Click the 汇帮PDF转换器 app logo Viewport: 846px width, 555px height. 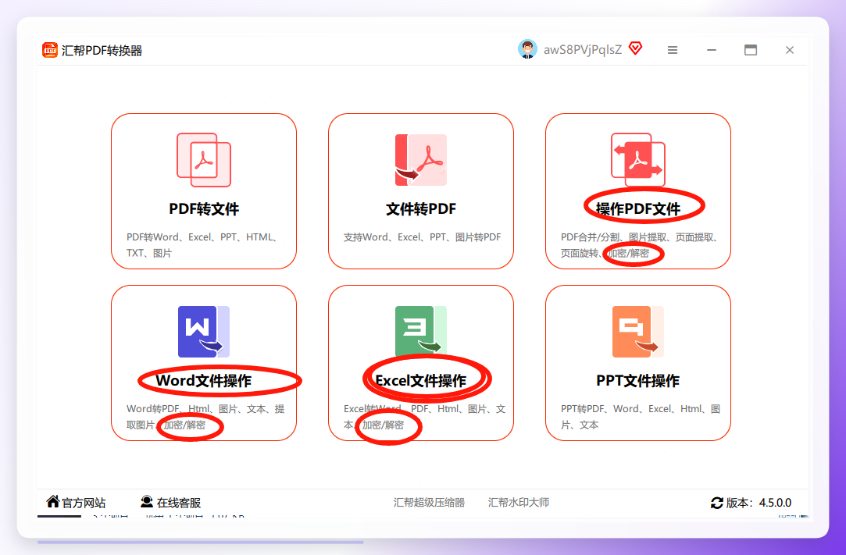coord(50,50)
